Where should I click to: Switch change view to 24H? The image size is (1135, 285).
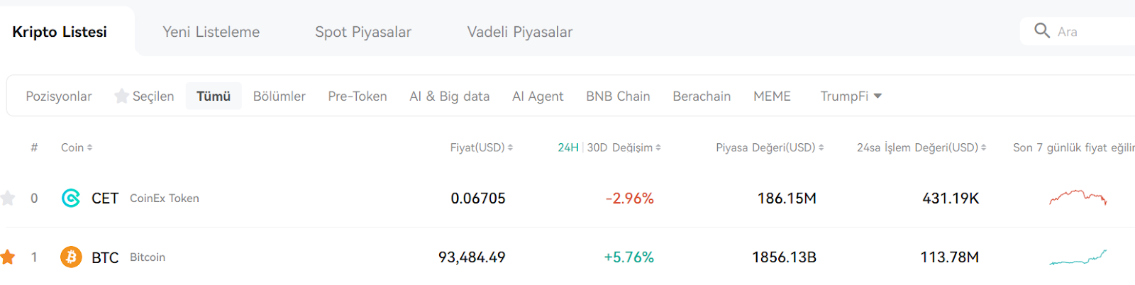(x=567, y=147)
